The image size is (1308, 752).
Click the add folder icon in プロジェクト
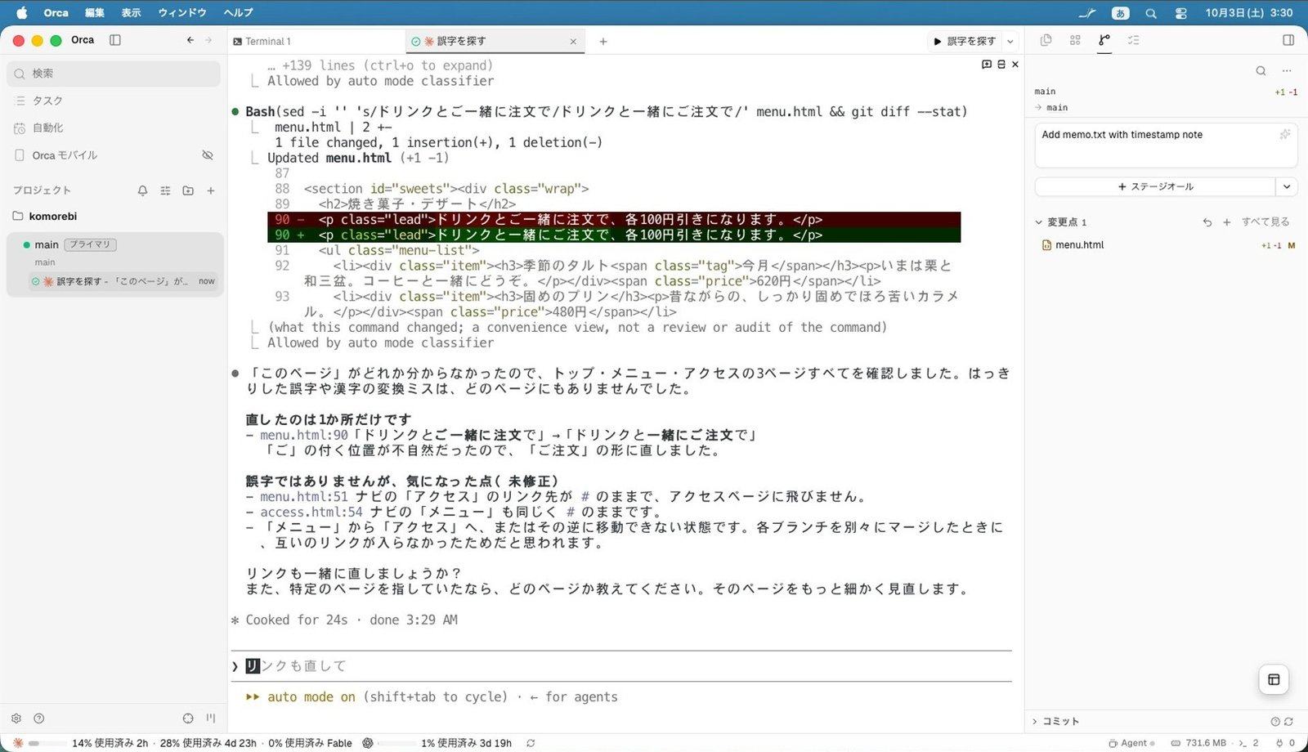(x=188, y=190)
